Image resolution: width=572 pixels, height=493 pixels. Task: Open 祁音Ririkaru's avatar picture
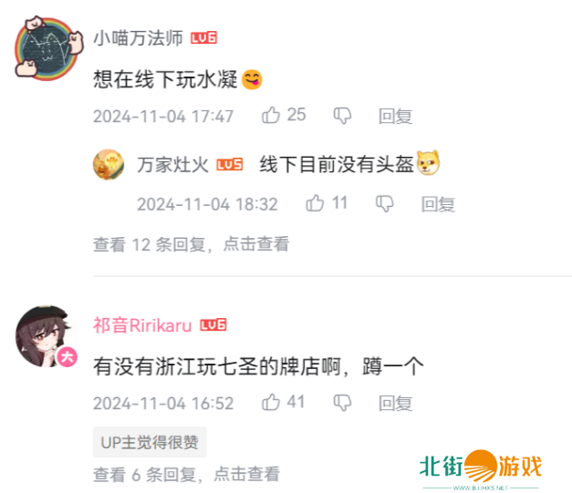[x=47, y=336]
